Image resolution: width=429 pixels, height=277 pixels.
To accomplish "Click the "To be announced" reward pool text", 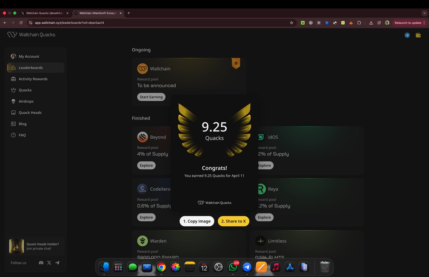I will 157,86.
